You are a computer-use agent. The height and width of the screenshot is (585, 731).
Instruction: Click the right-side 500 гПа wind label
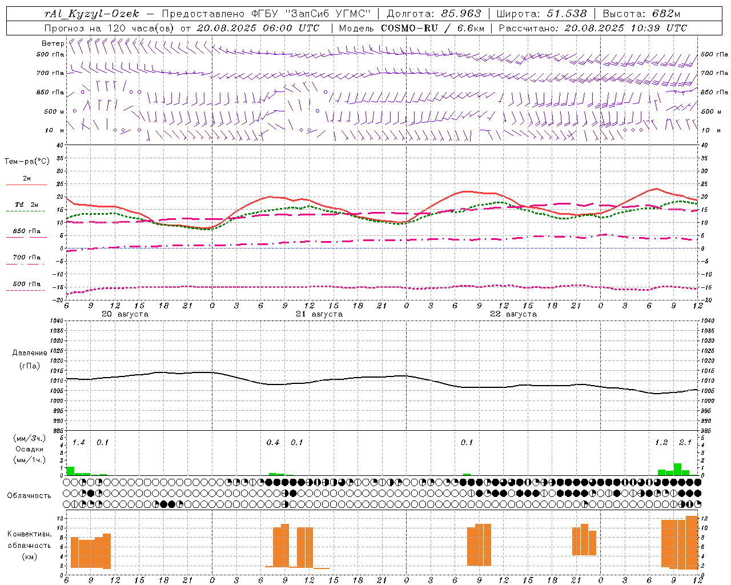pos(714,54)
